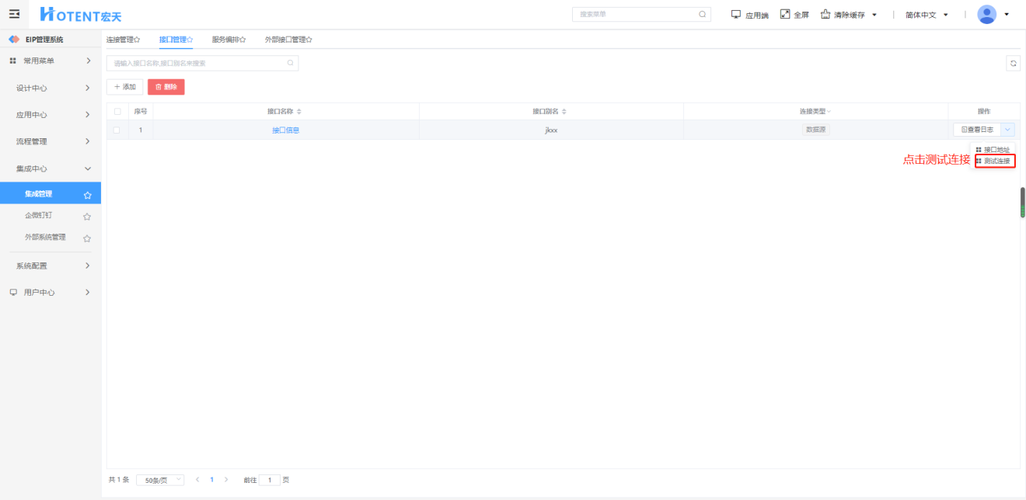Click the 用户中心 monitor icon
The width and height of the screenshot is (1026, 500).
pos(12,293)
